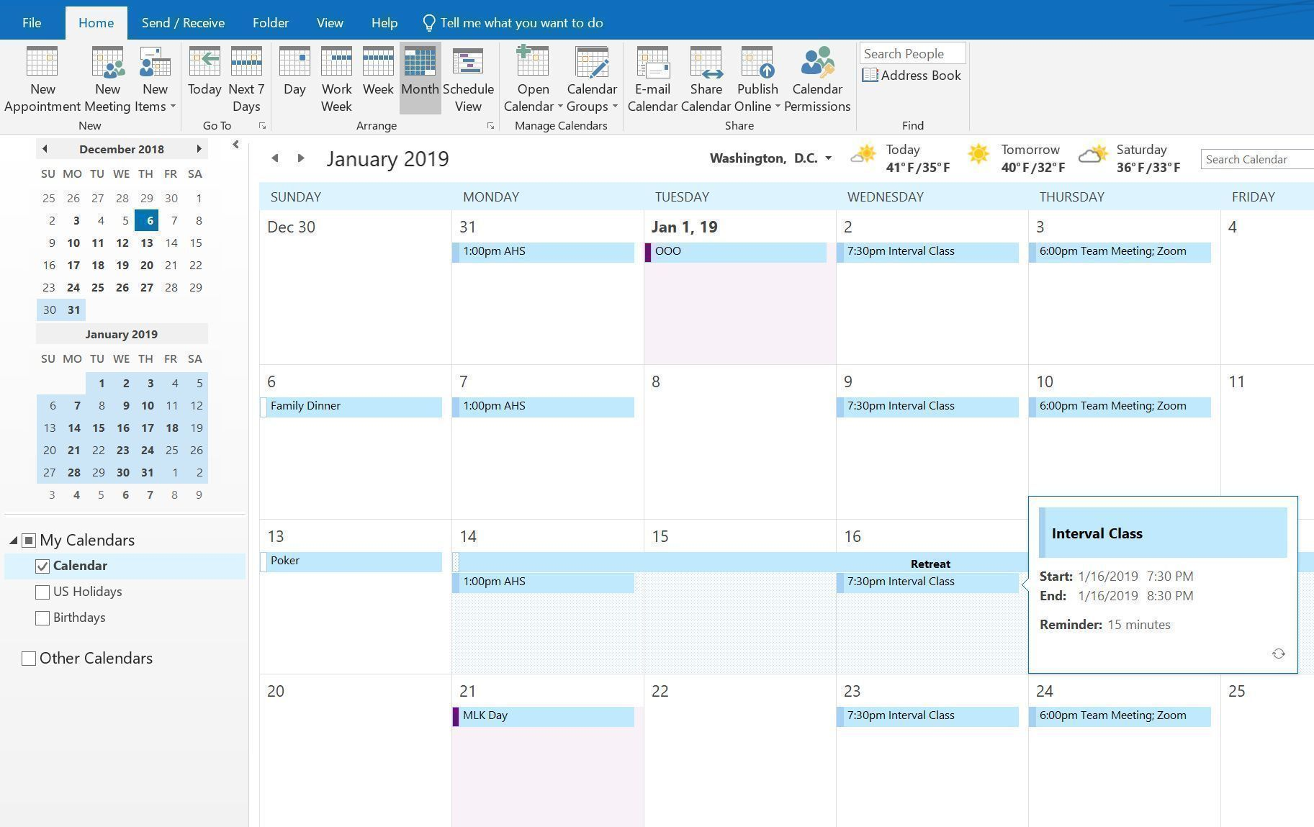Screen dimensions: 1314x827
Task: Check the Birthdays calendar box
Action: [42, 618]
